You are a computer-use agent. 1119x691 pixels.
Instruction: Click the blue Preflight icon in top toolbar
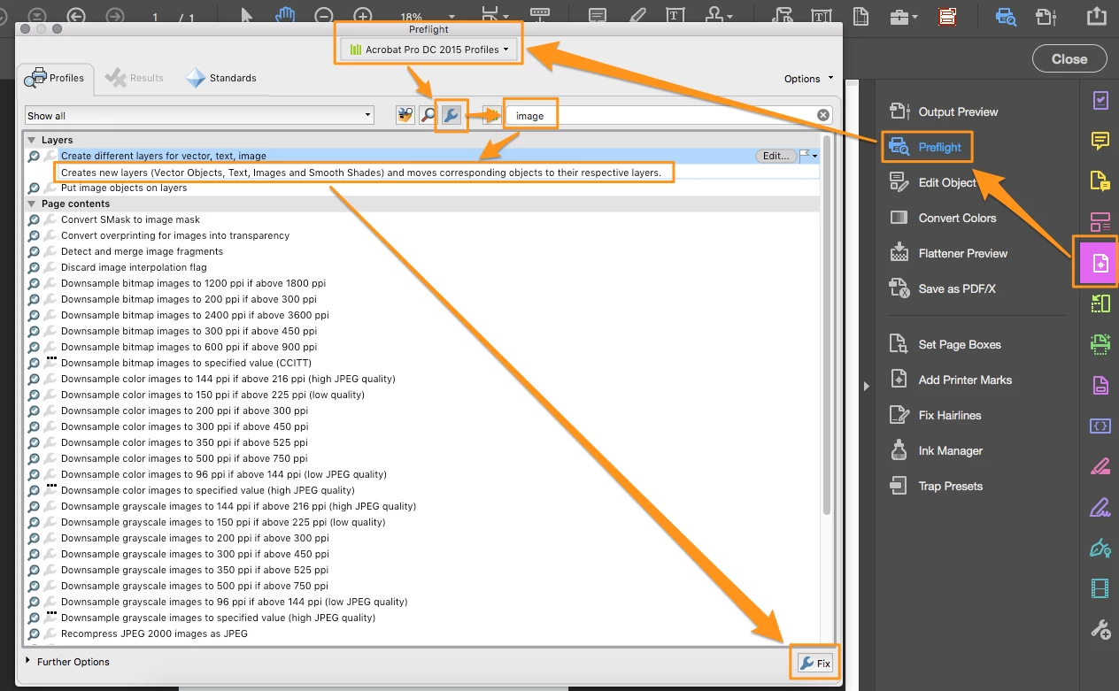pyautogui.click(x=1005, y=16)
